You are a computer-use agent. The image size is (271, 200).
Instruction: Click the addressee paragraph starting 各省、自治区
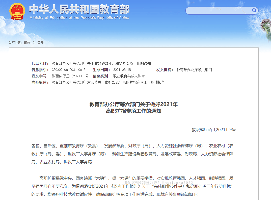[132, 154]
